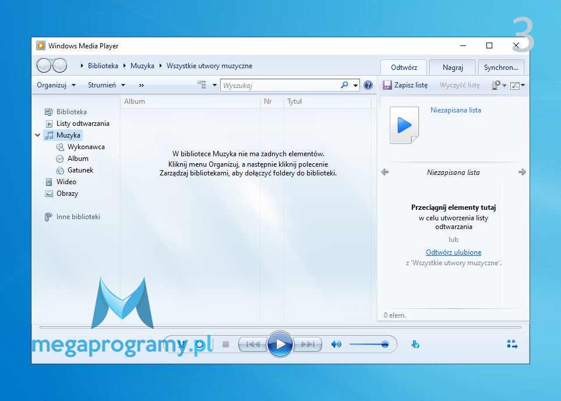
Task: Switch to Now Playing mode via the corner icon
Action: 512,344
